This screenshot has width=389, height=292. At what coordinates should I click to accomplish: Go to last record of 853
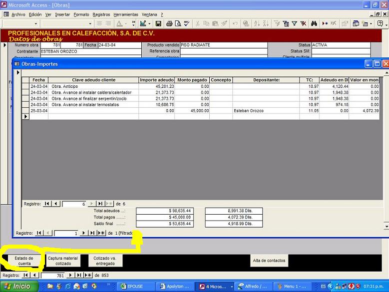[x=79, y=275]
